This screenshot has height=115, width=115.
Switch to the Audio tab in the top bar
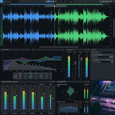coord(60,2)
